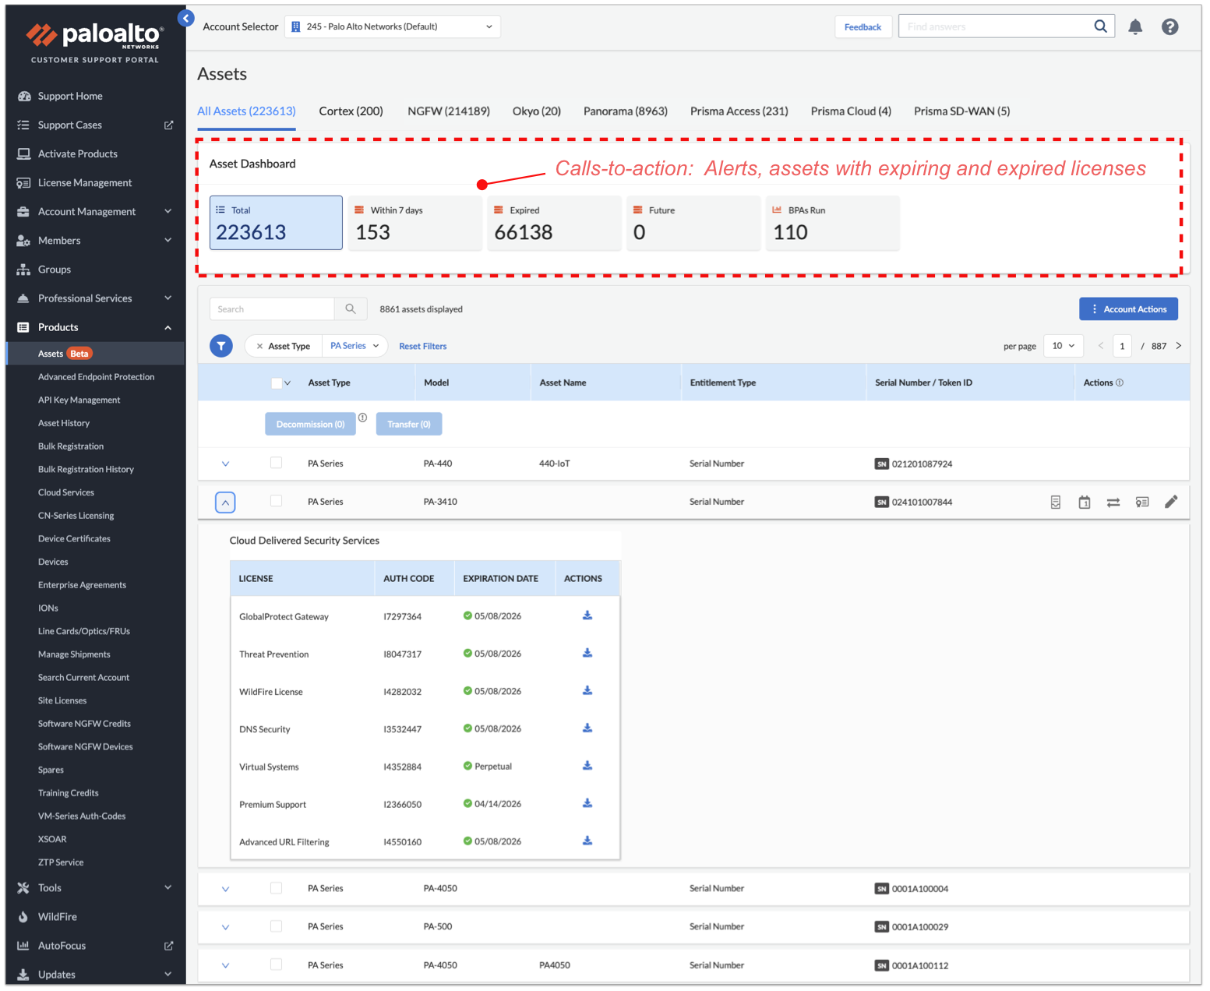1210x991 pixels.
Task: Open the Account Actions menu button
Action: pos(1128,309)
